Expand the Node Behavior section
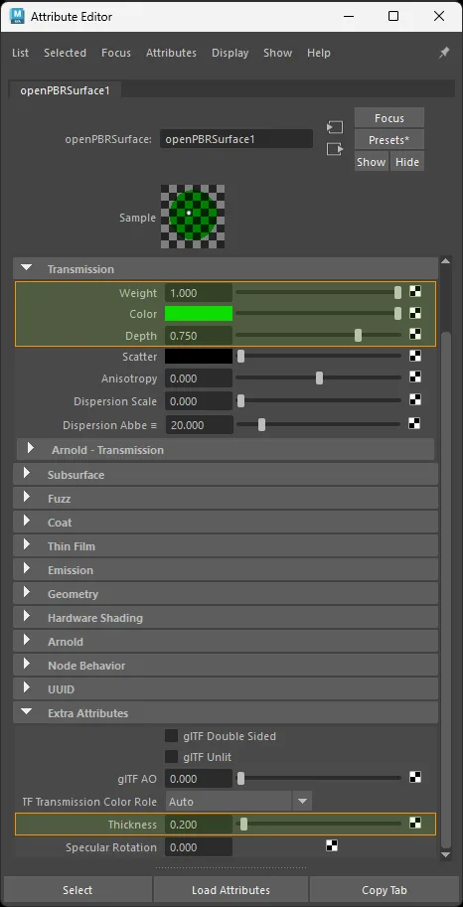Screen dimensions: 463x907 pos(27,664)
